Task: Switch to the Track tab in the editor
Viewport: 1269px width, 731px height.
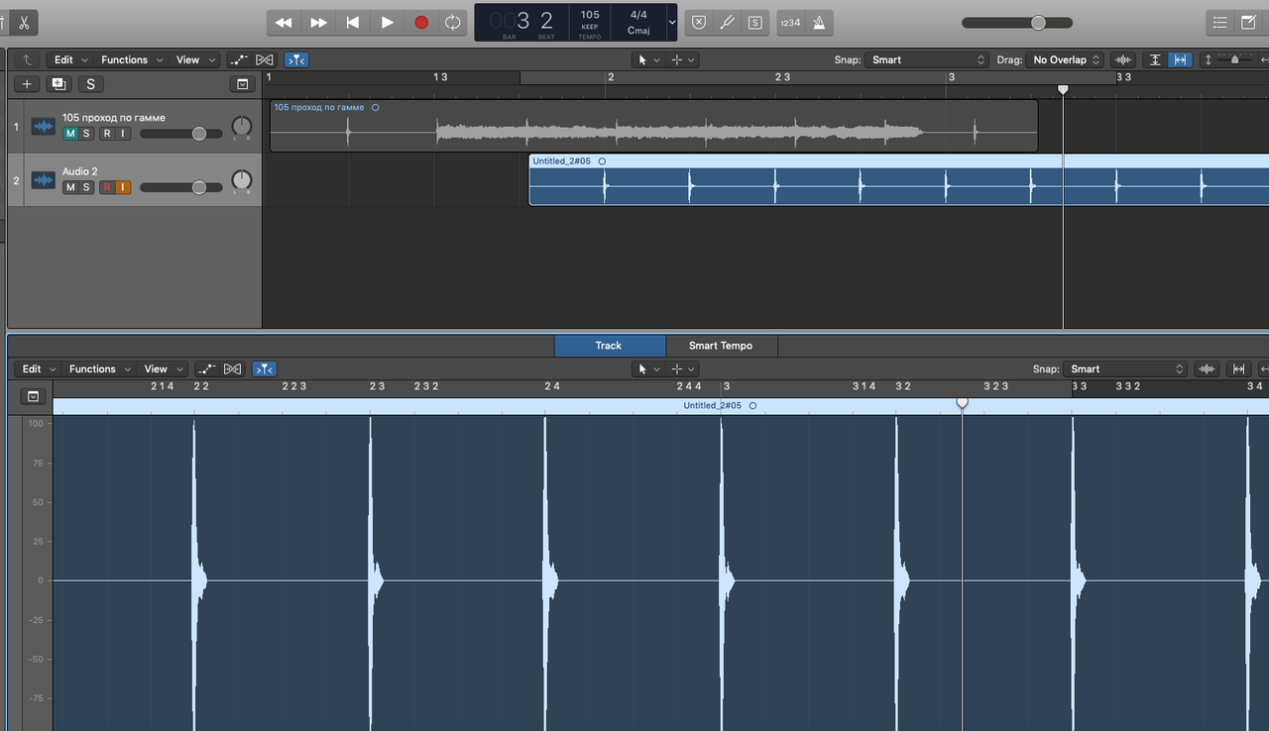Action: click(610, 346)
